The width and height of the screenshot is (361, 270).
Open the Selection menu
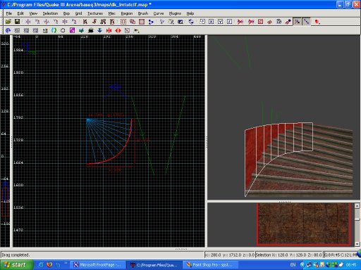tap(50, 13)
